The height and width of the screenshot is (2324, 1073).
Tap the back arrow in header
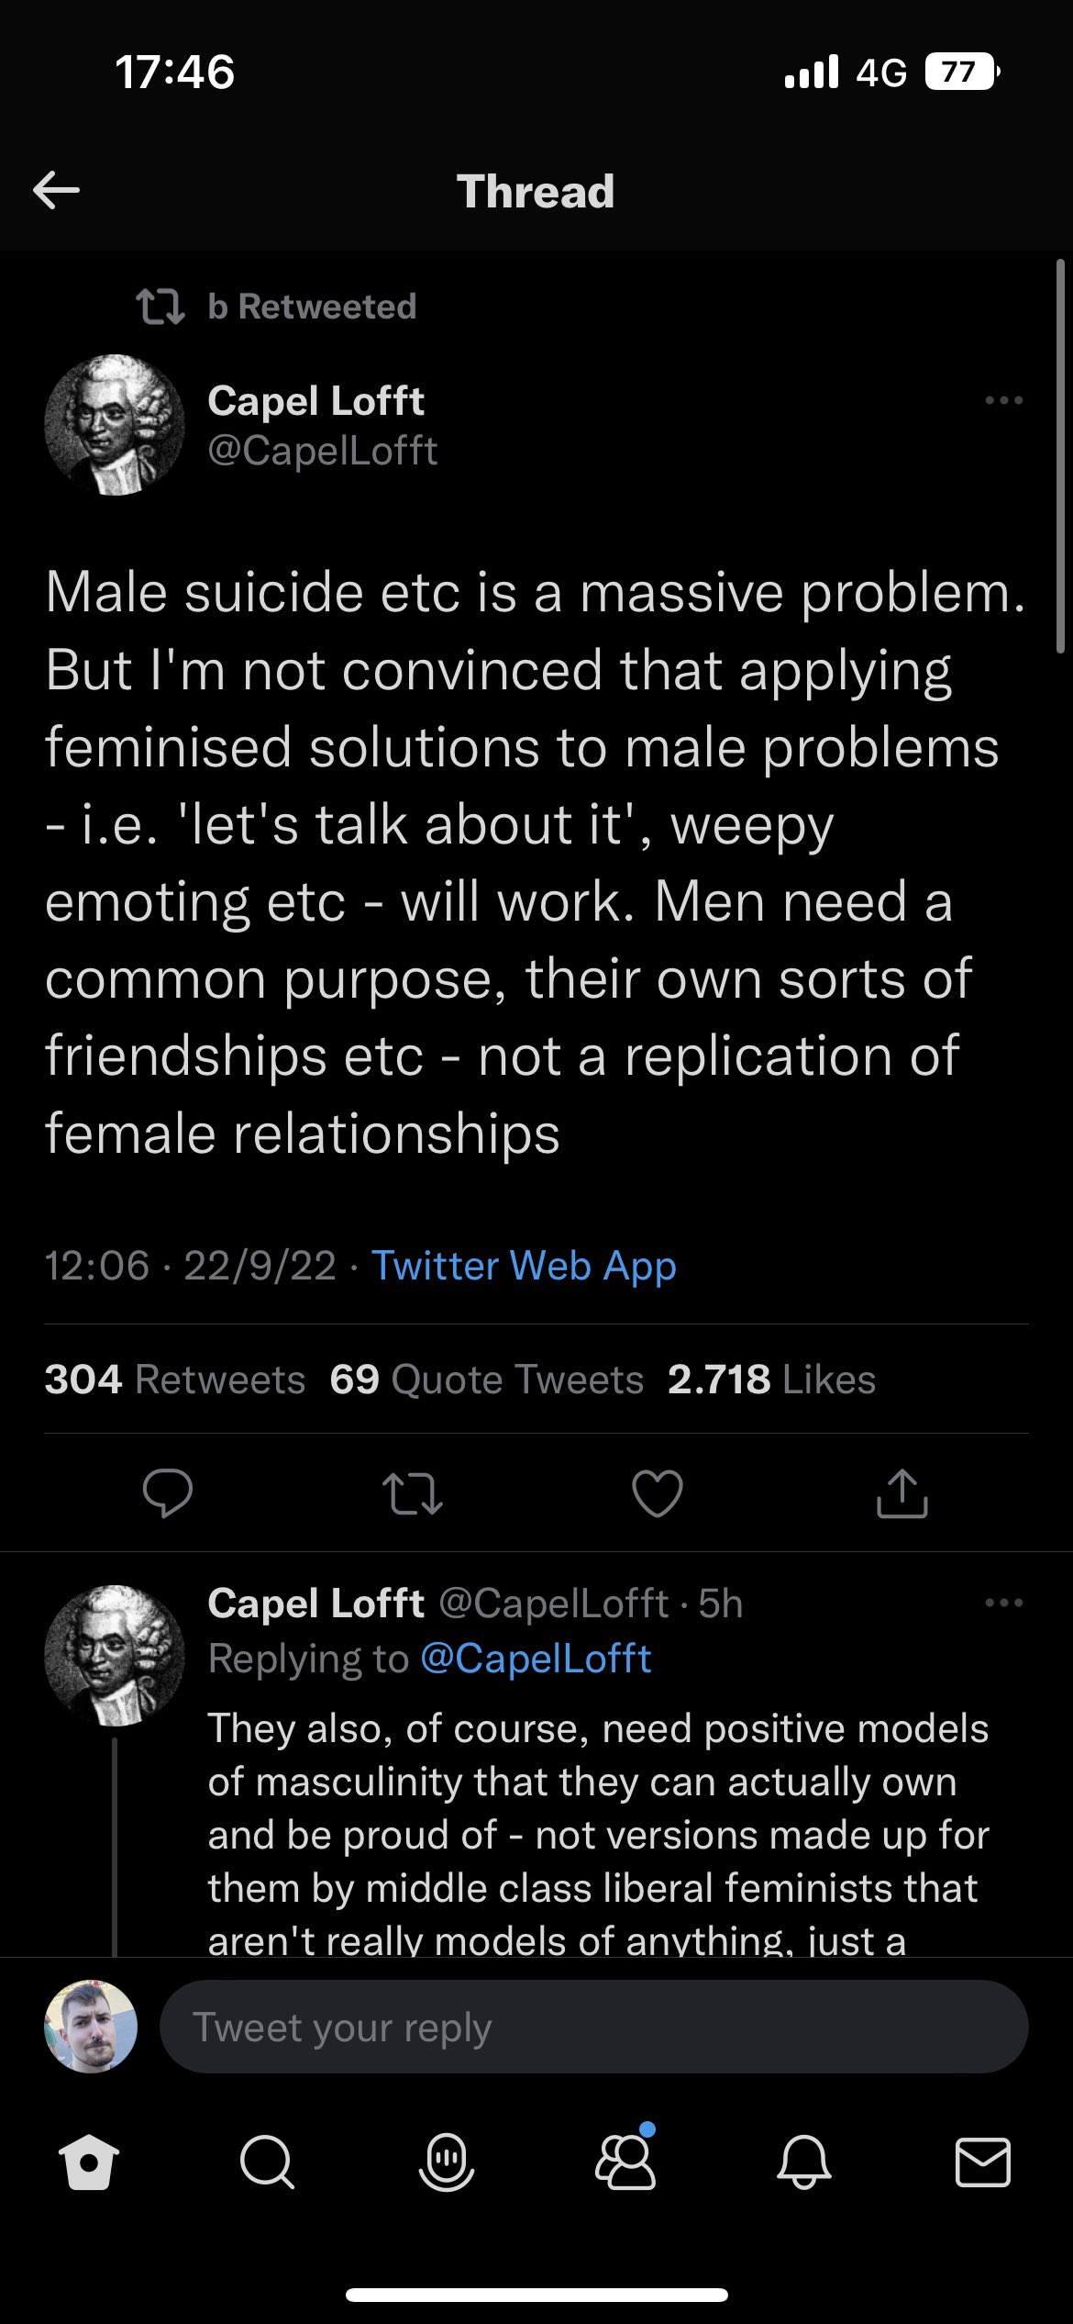coord(57,191)
